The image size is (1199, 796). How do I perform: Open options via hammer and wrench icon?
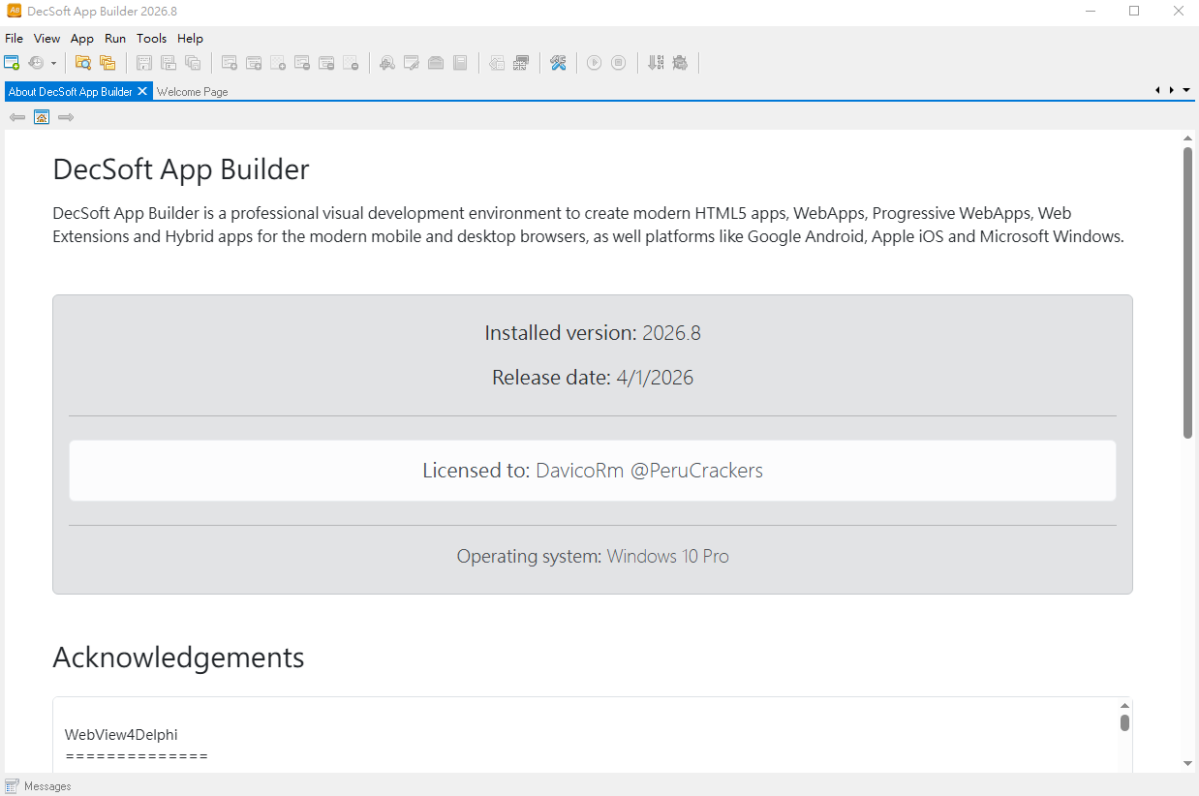558,63
